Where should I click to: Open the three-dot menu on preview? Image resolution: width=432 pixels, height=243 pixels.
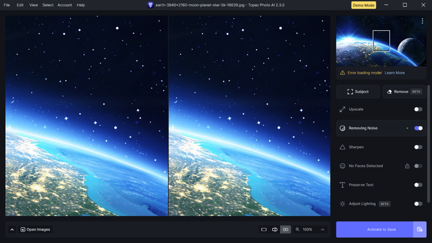pos(422,21)
